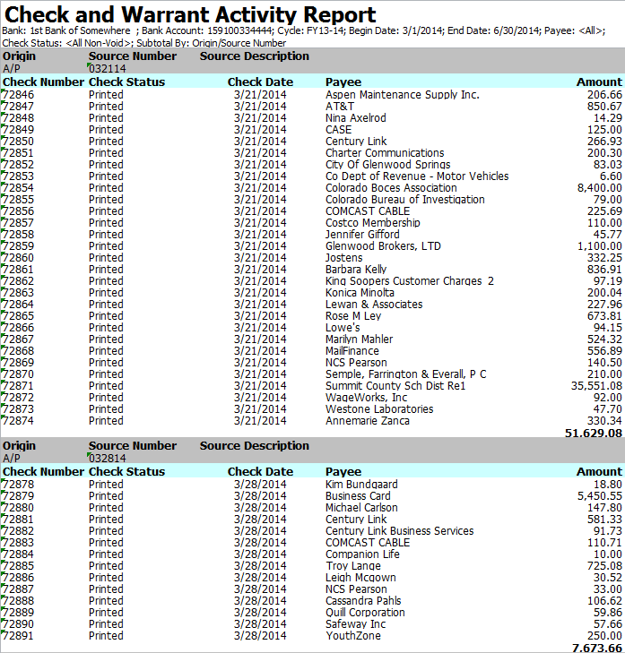The width and height of the screenshot is (625, 653).
Task: Select Safeway Inc payee
Action: (x=356, y=624)
